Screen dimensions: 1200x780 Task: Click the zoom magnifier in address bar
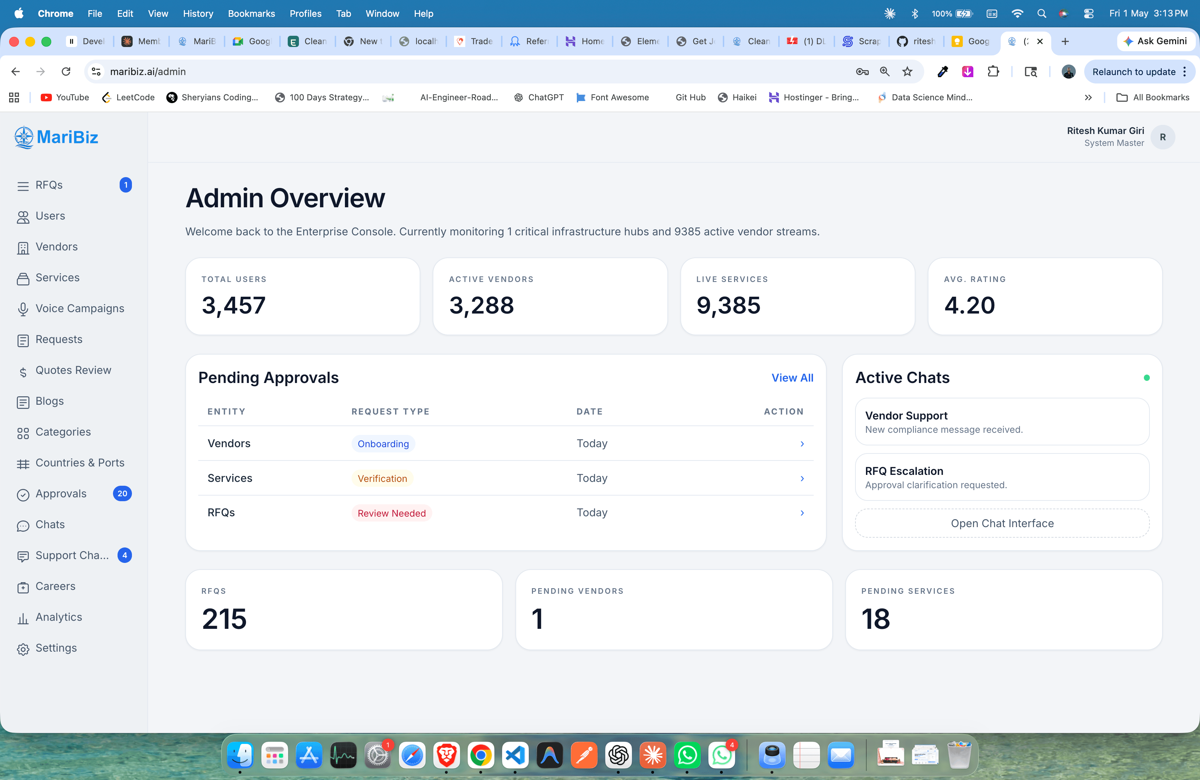(884, 72)
